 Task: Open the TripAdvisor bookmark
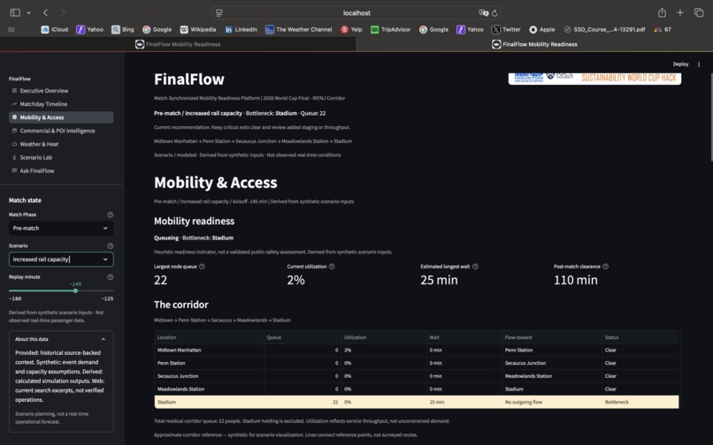(x=391, y=29)
